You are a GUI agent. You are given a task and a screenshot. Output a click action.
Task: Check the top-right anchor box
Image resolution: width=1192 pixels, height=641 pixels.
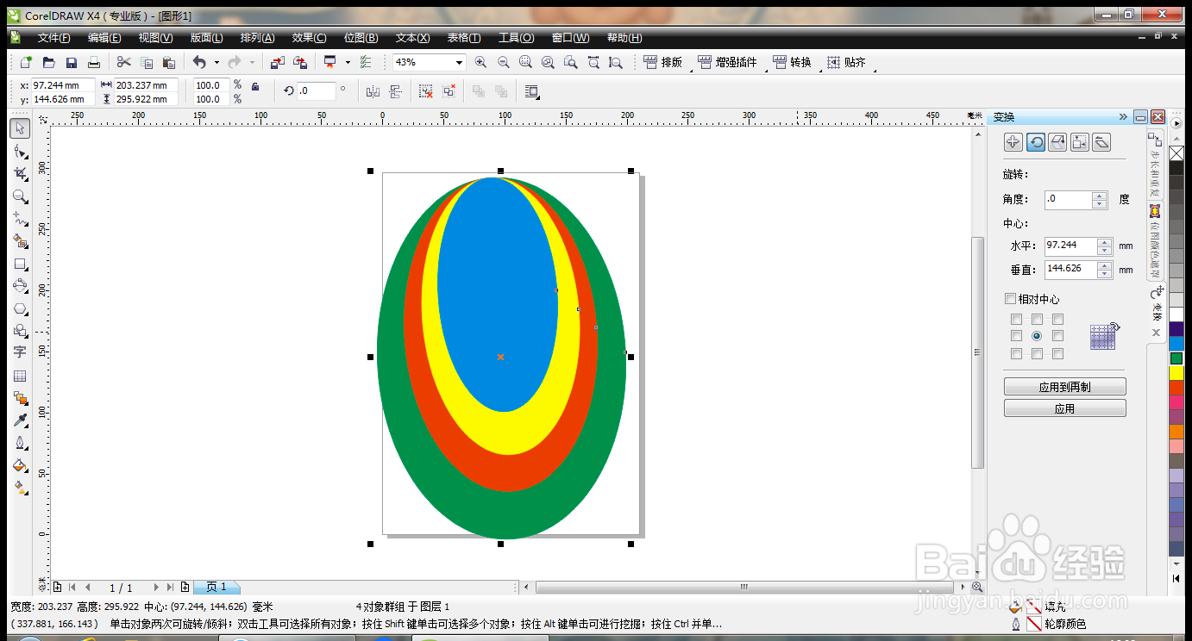1057,319
